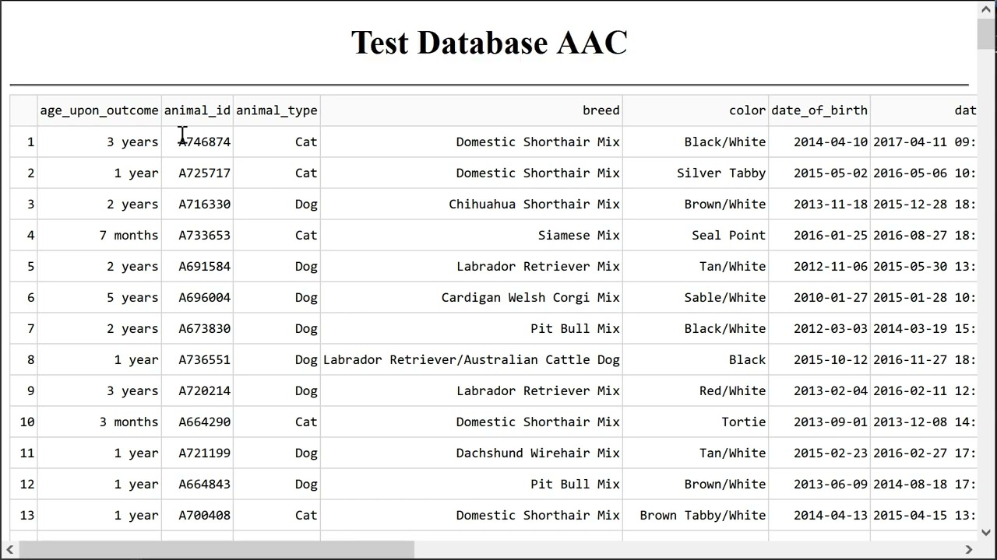Viewport: 997px width, 560px height.
Task: Click the horizontal scrollbar right arrow
Action: 970,550
